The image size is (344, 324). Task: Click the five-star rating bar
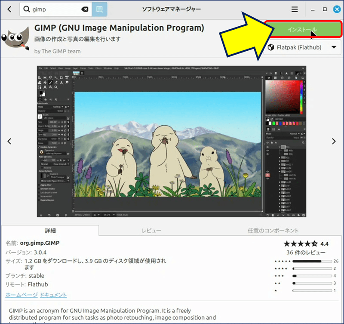tap(312, 261)
